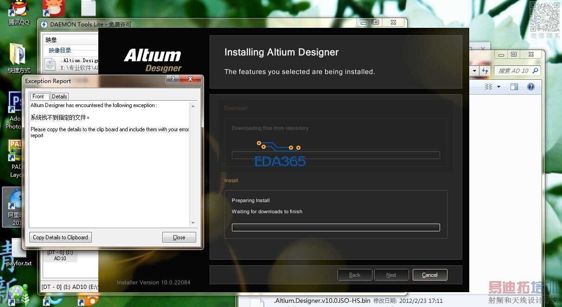Select the Altium.Designer disc image in DAEMON Tools
Image resolution: width=562 pixels, height=307 pixels.
coord(72,64)
